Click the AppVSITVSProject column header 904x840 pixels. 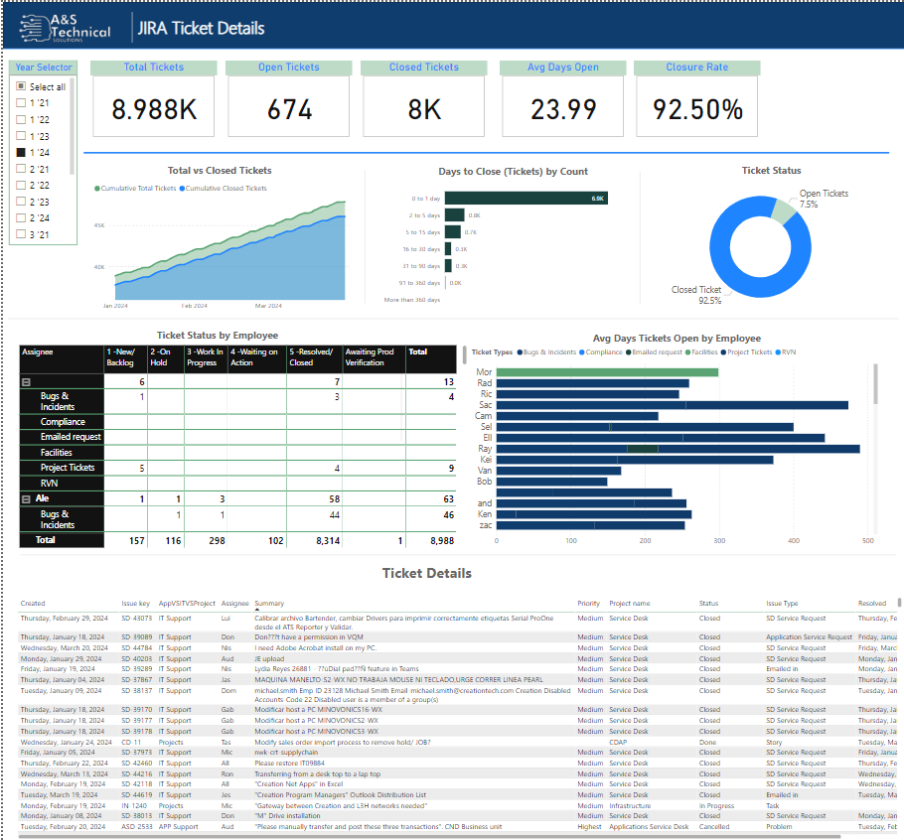187,604
